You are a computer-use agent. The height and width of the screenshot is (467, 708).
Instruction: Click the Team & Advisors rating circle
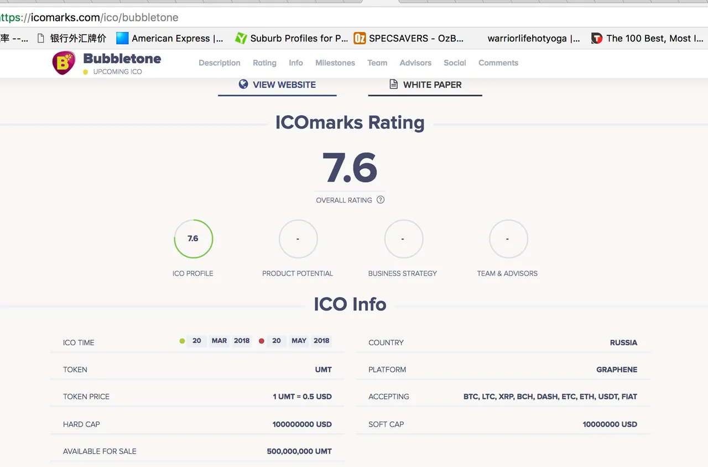coord(508,239)
